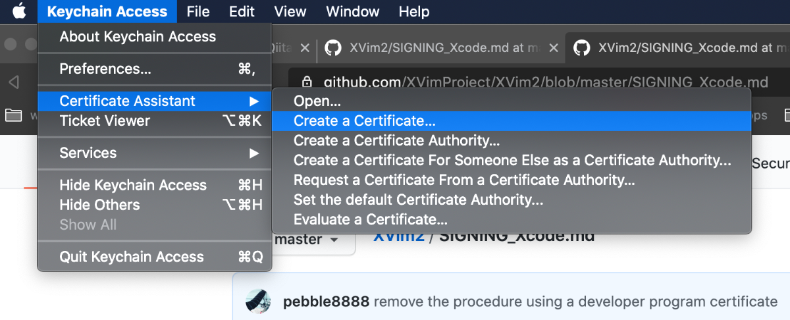Select Ticket Viewer menu item
Viewport: 790px width, 320px height.
(154, 120)
